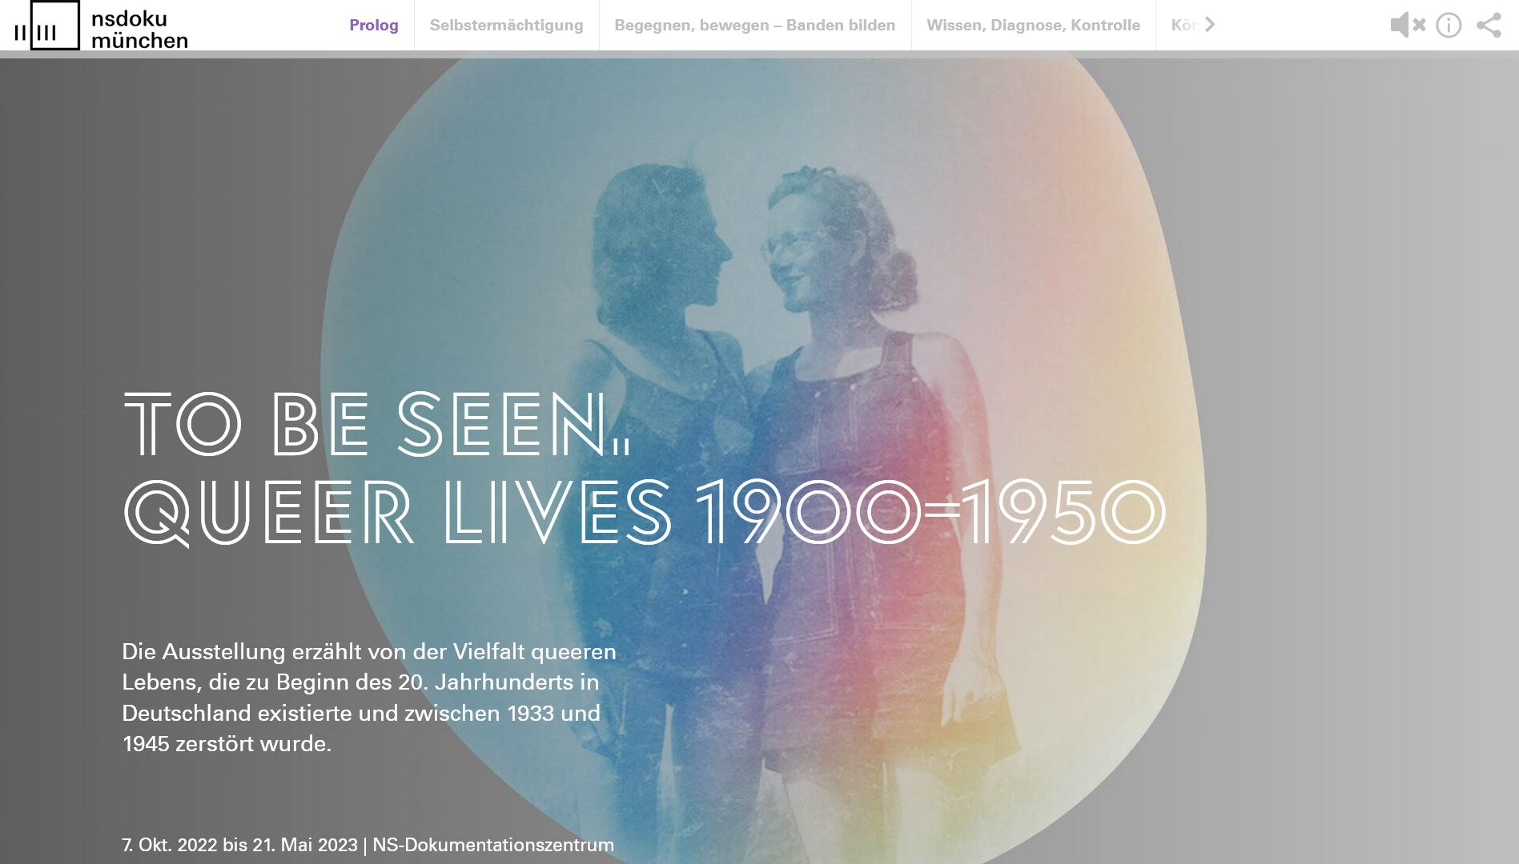Click the nsdoku münchen logo text
This screenshot has height=864, width=1519.
click(139, 30)
